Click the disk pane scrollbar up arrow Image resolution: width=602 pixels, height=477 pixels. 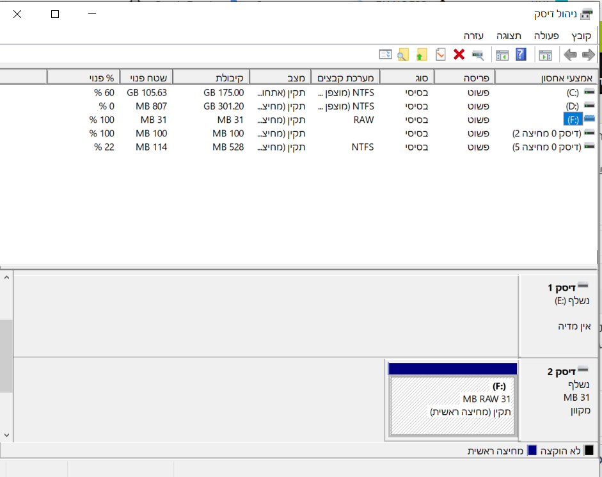pyautogui.click(x=6, y=277)
